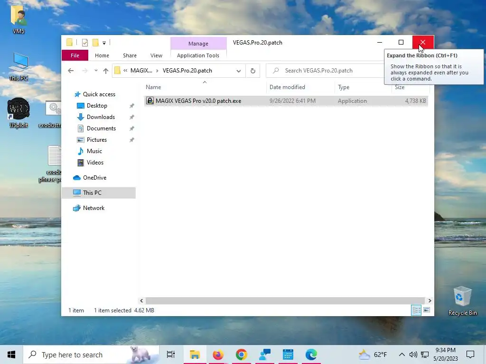Launch Firefox from the taskbar
The width and height of the screenshot is (486, 364).
[x=218, y=355]
